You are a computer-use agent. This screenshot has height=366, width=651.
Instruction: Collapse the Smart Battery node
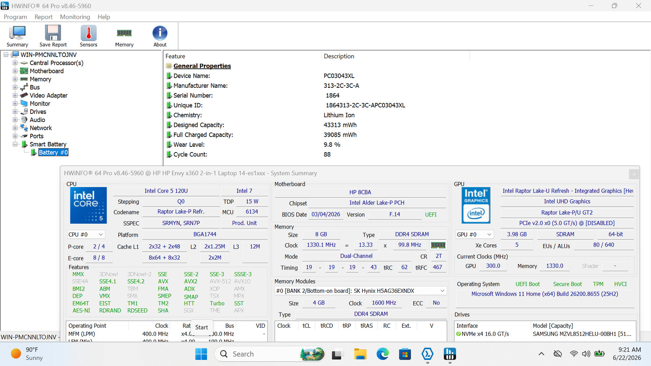15,144
